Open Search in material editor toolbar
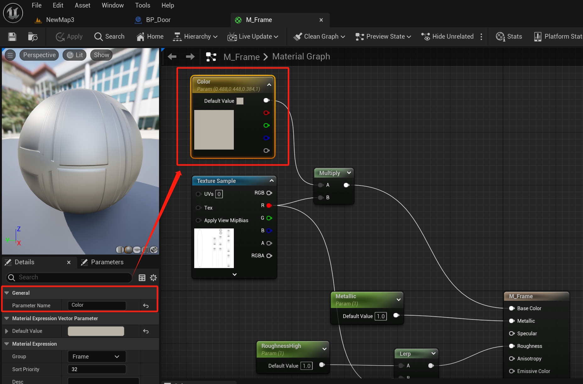The image size is (583, 384). [x=109, y=37]
